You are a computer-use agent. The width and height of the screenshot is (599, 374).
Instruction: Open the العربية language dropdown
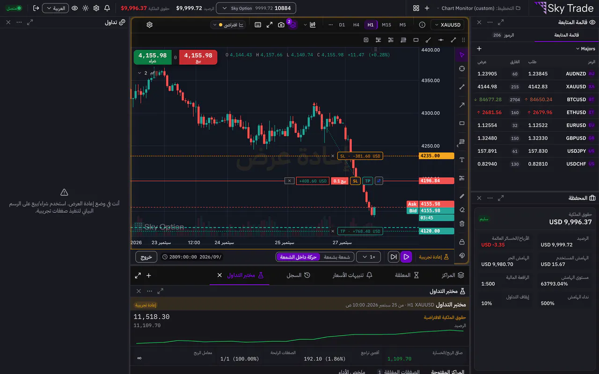(x=55, y=8)
